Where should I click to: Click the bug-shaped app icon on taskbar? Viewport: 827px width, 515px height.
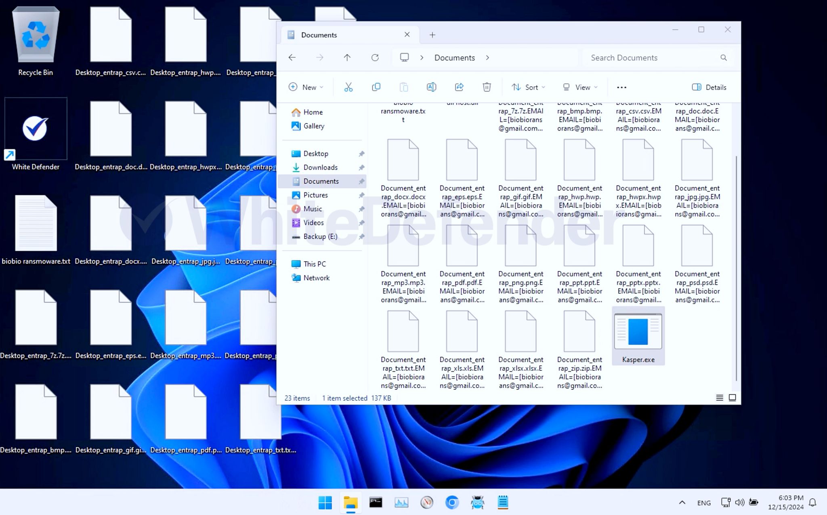coord(477,502)
